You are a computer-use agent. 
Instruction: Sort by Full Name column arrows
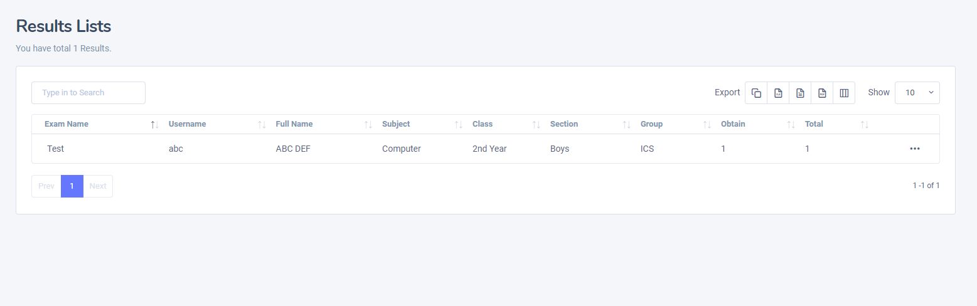[x=368, y=125]
